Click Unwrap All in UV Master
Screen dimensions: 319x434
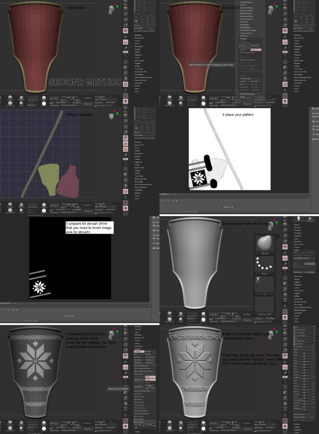pos(255,46)
